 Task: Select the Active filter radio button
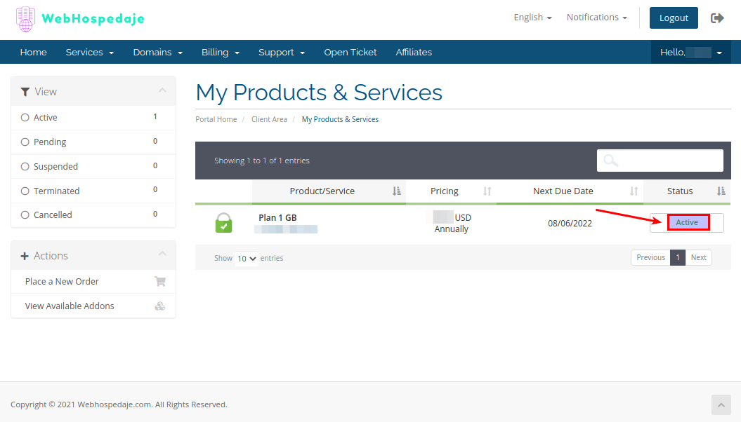[x=25, y=117]
